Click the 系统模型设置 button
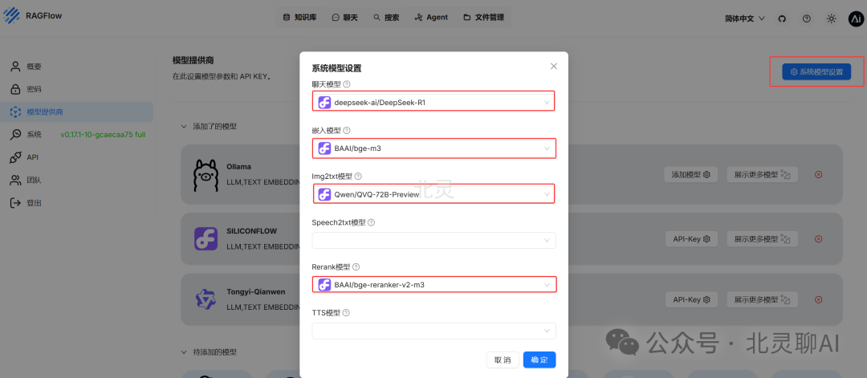The width and height of the screenshot is (867, 378). (x=816, y=72)
